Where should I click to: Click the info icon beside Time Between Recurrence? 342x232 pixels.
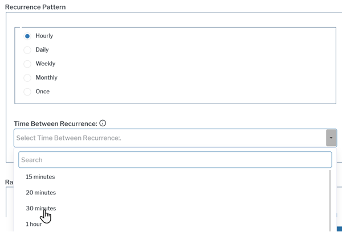click(x=103, y=123)
